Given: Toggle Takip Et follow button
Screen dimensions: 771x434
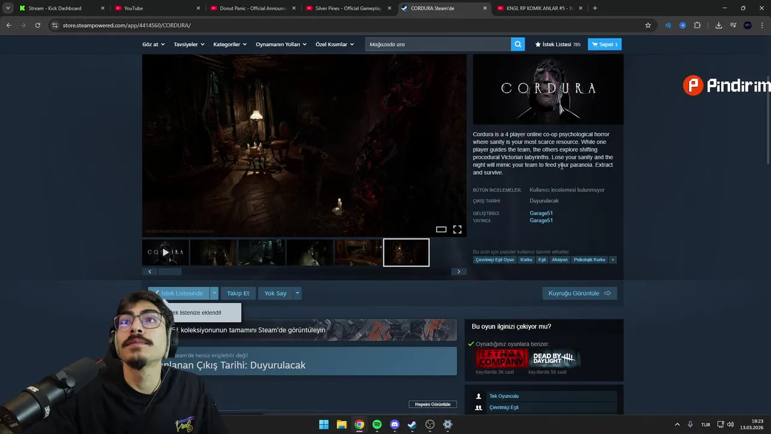Looking at the screenshot, I should [238, 293].
